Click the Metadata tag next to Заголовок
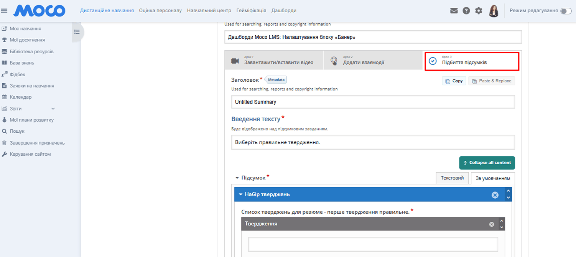The image size is (576, 257). pos(276,80)
